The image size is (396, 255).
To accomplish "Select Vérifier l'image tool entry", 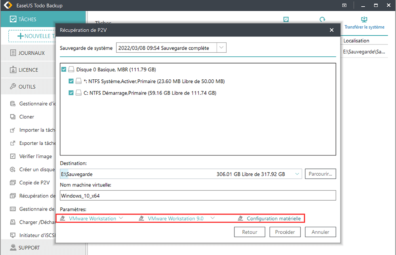I will click(x=36, y=156).
